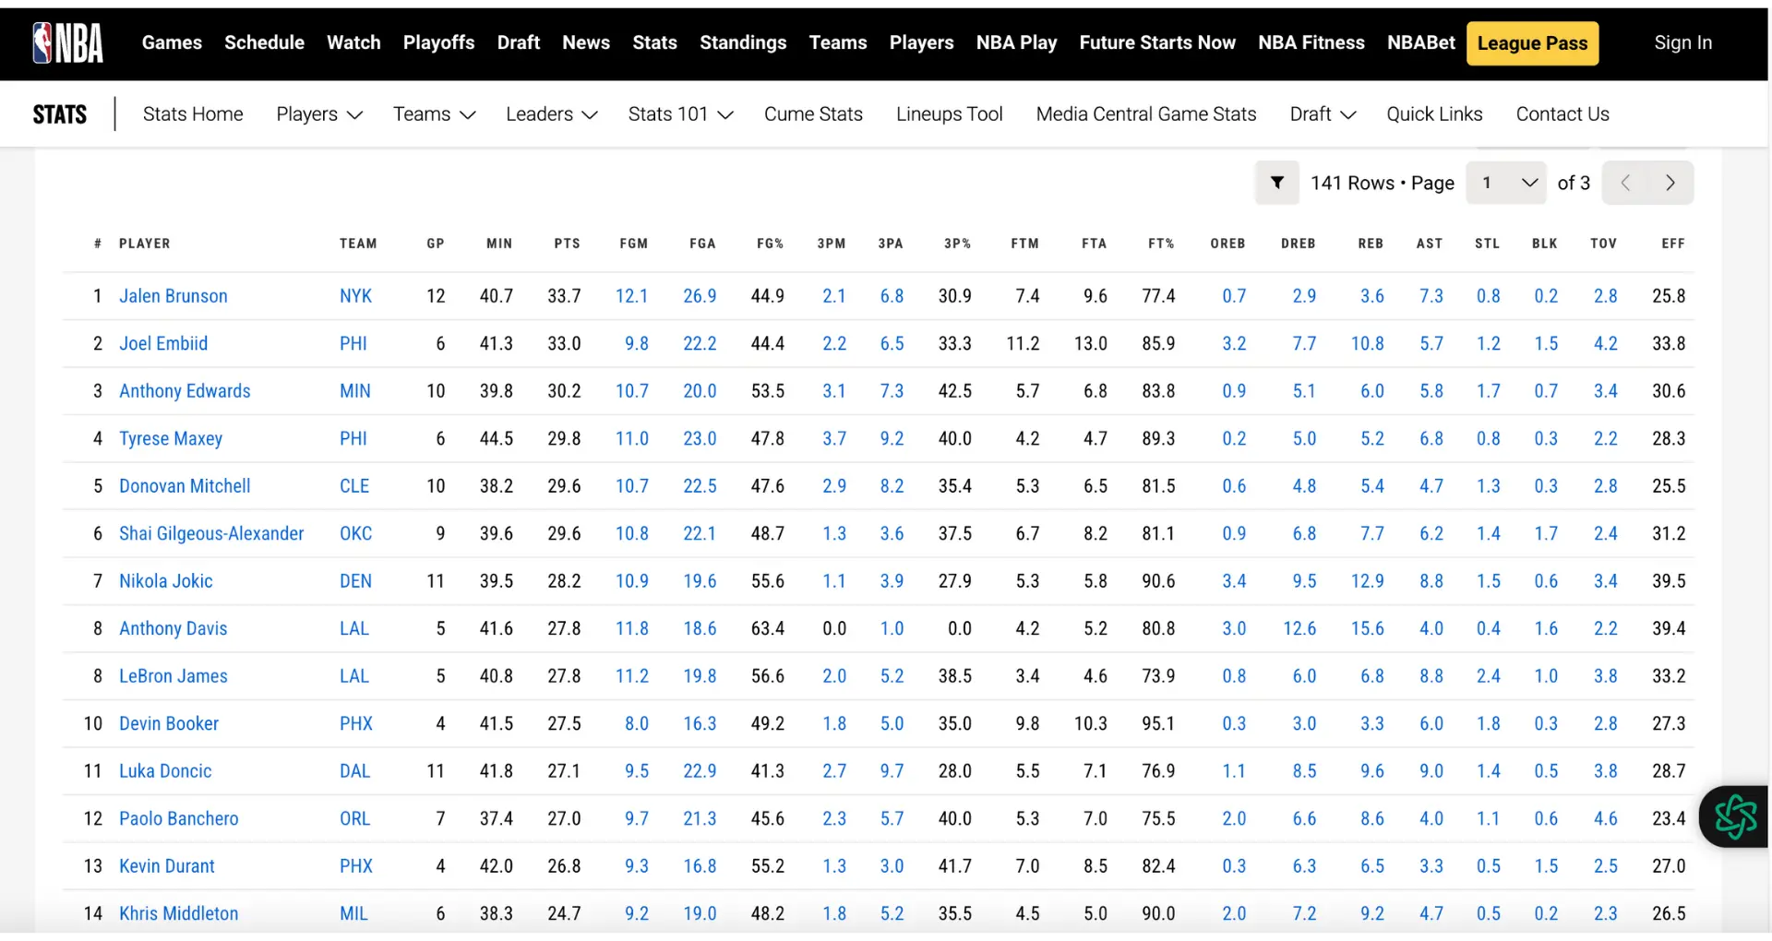This screenshot has width=1772, height=941.
Task: Open Contact Us
Action: (1562, 114)
